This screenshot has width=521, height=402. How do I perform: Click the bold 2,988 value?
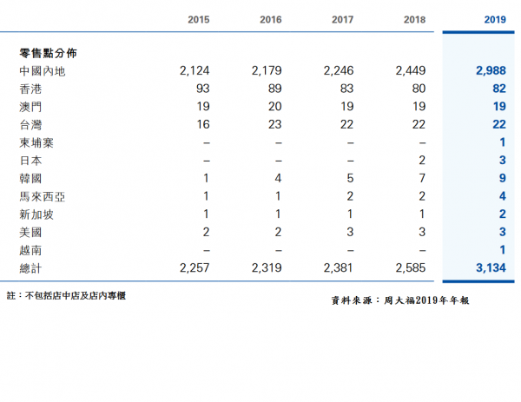(x=491, y=71)
